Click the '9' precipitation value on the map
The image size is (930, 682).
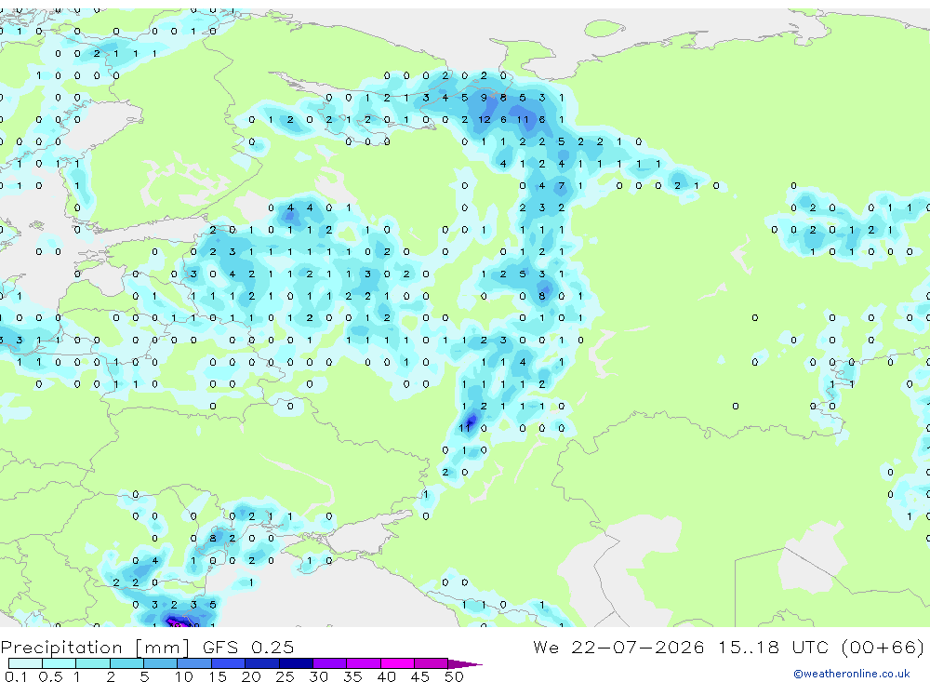coord(484,98)
